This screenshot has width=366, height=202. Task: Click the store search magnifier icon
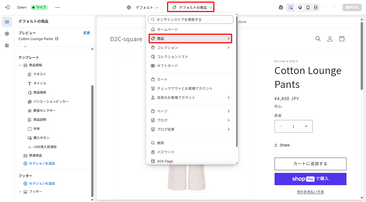(x=318, y=39)
